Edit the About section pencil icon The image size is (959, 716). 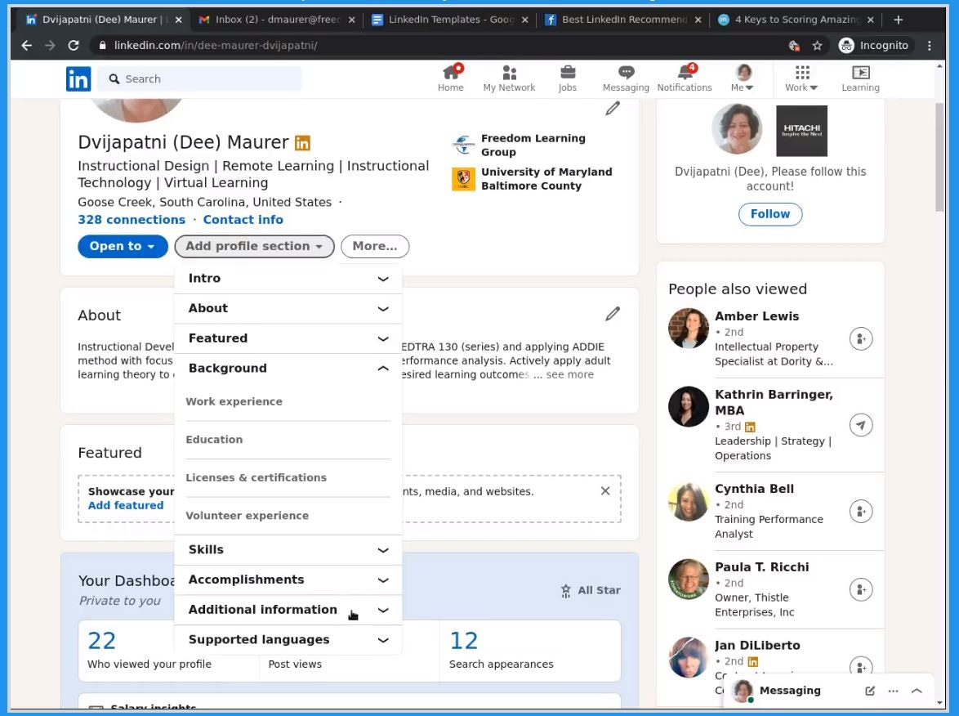(613, 314)
